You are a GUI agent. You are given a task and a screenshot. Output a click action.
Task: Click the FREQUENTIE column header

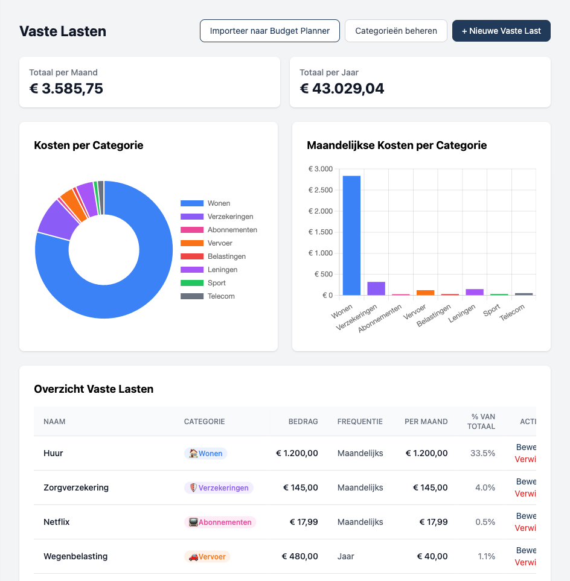tap(360, 422)
